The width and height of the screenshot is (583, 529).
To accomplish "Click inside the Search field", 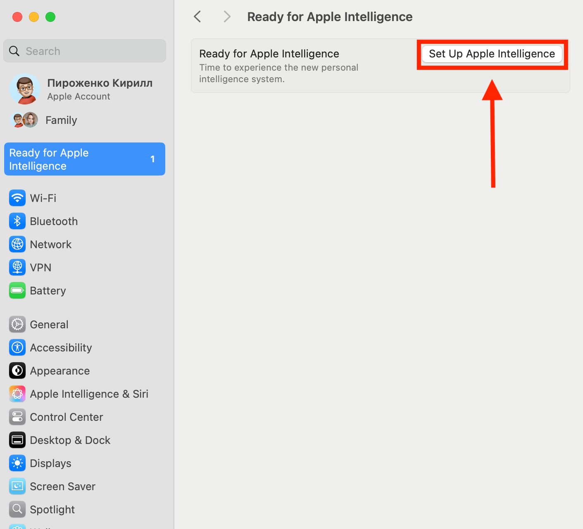I will (x=84, y=51).
